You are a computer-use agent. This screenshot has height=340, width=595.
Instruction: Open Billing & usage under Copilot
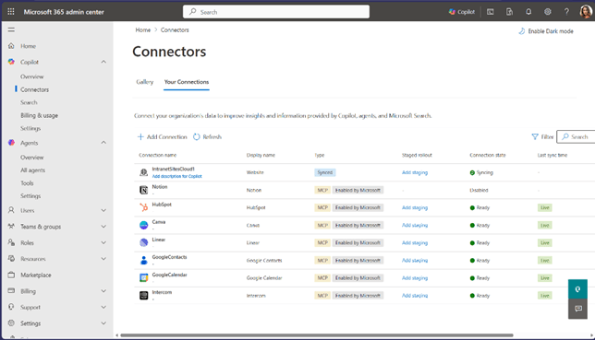pos(39,115)
